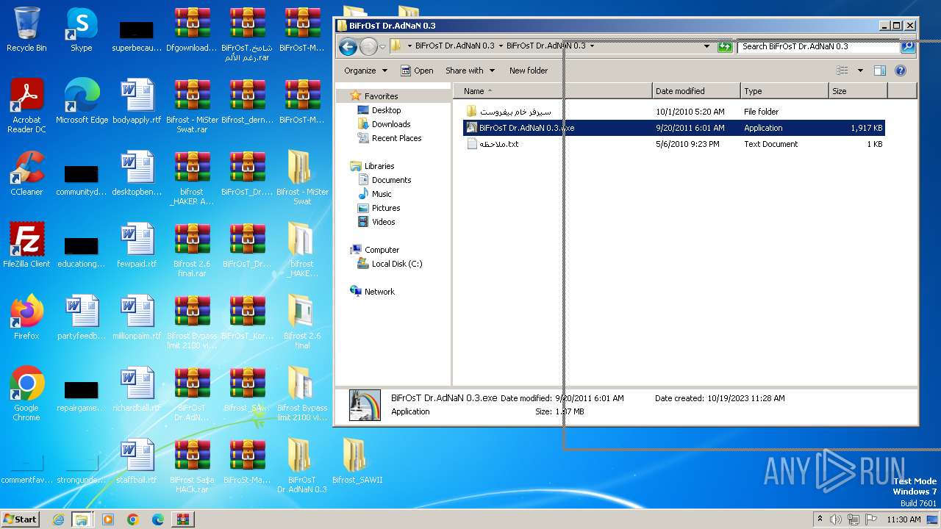Open Internet Explorer from the taskbar
The image size is (941, 529).
pos(58,519)
